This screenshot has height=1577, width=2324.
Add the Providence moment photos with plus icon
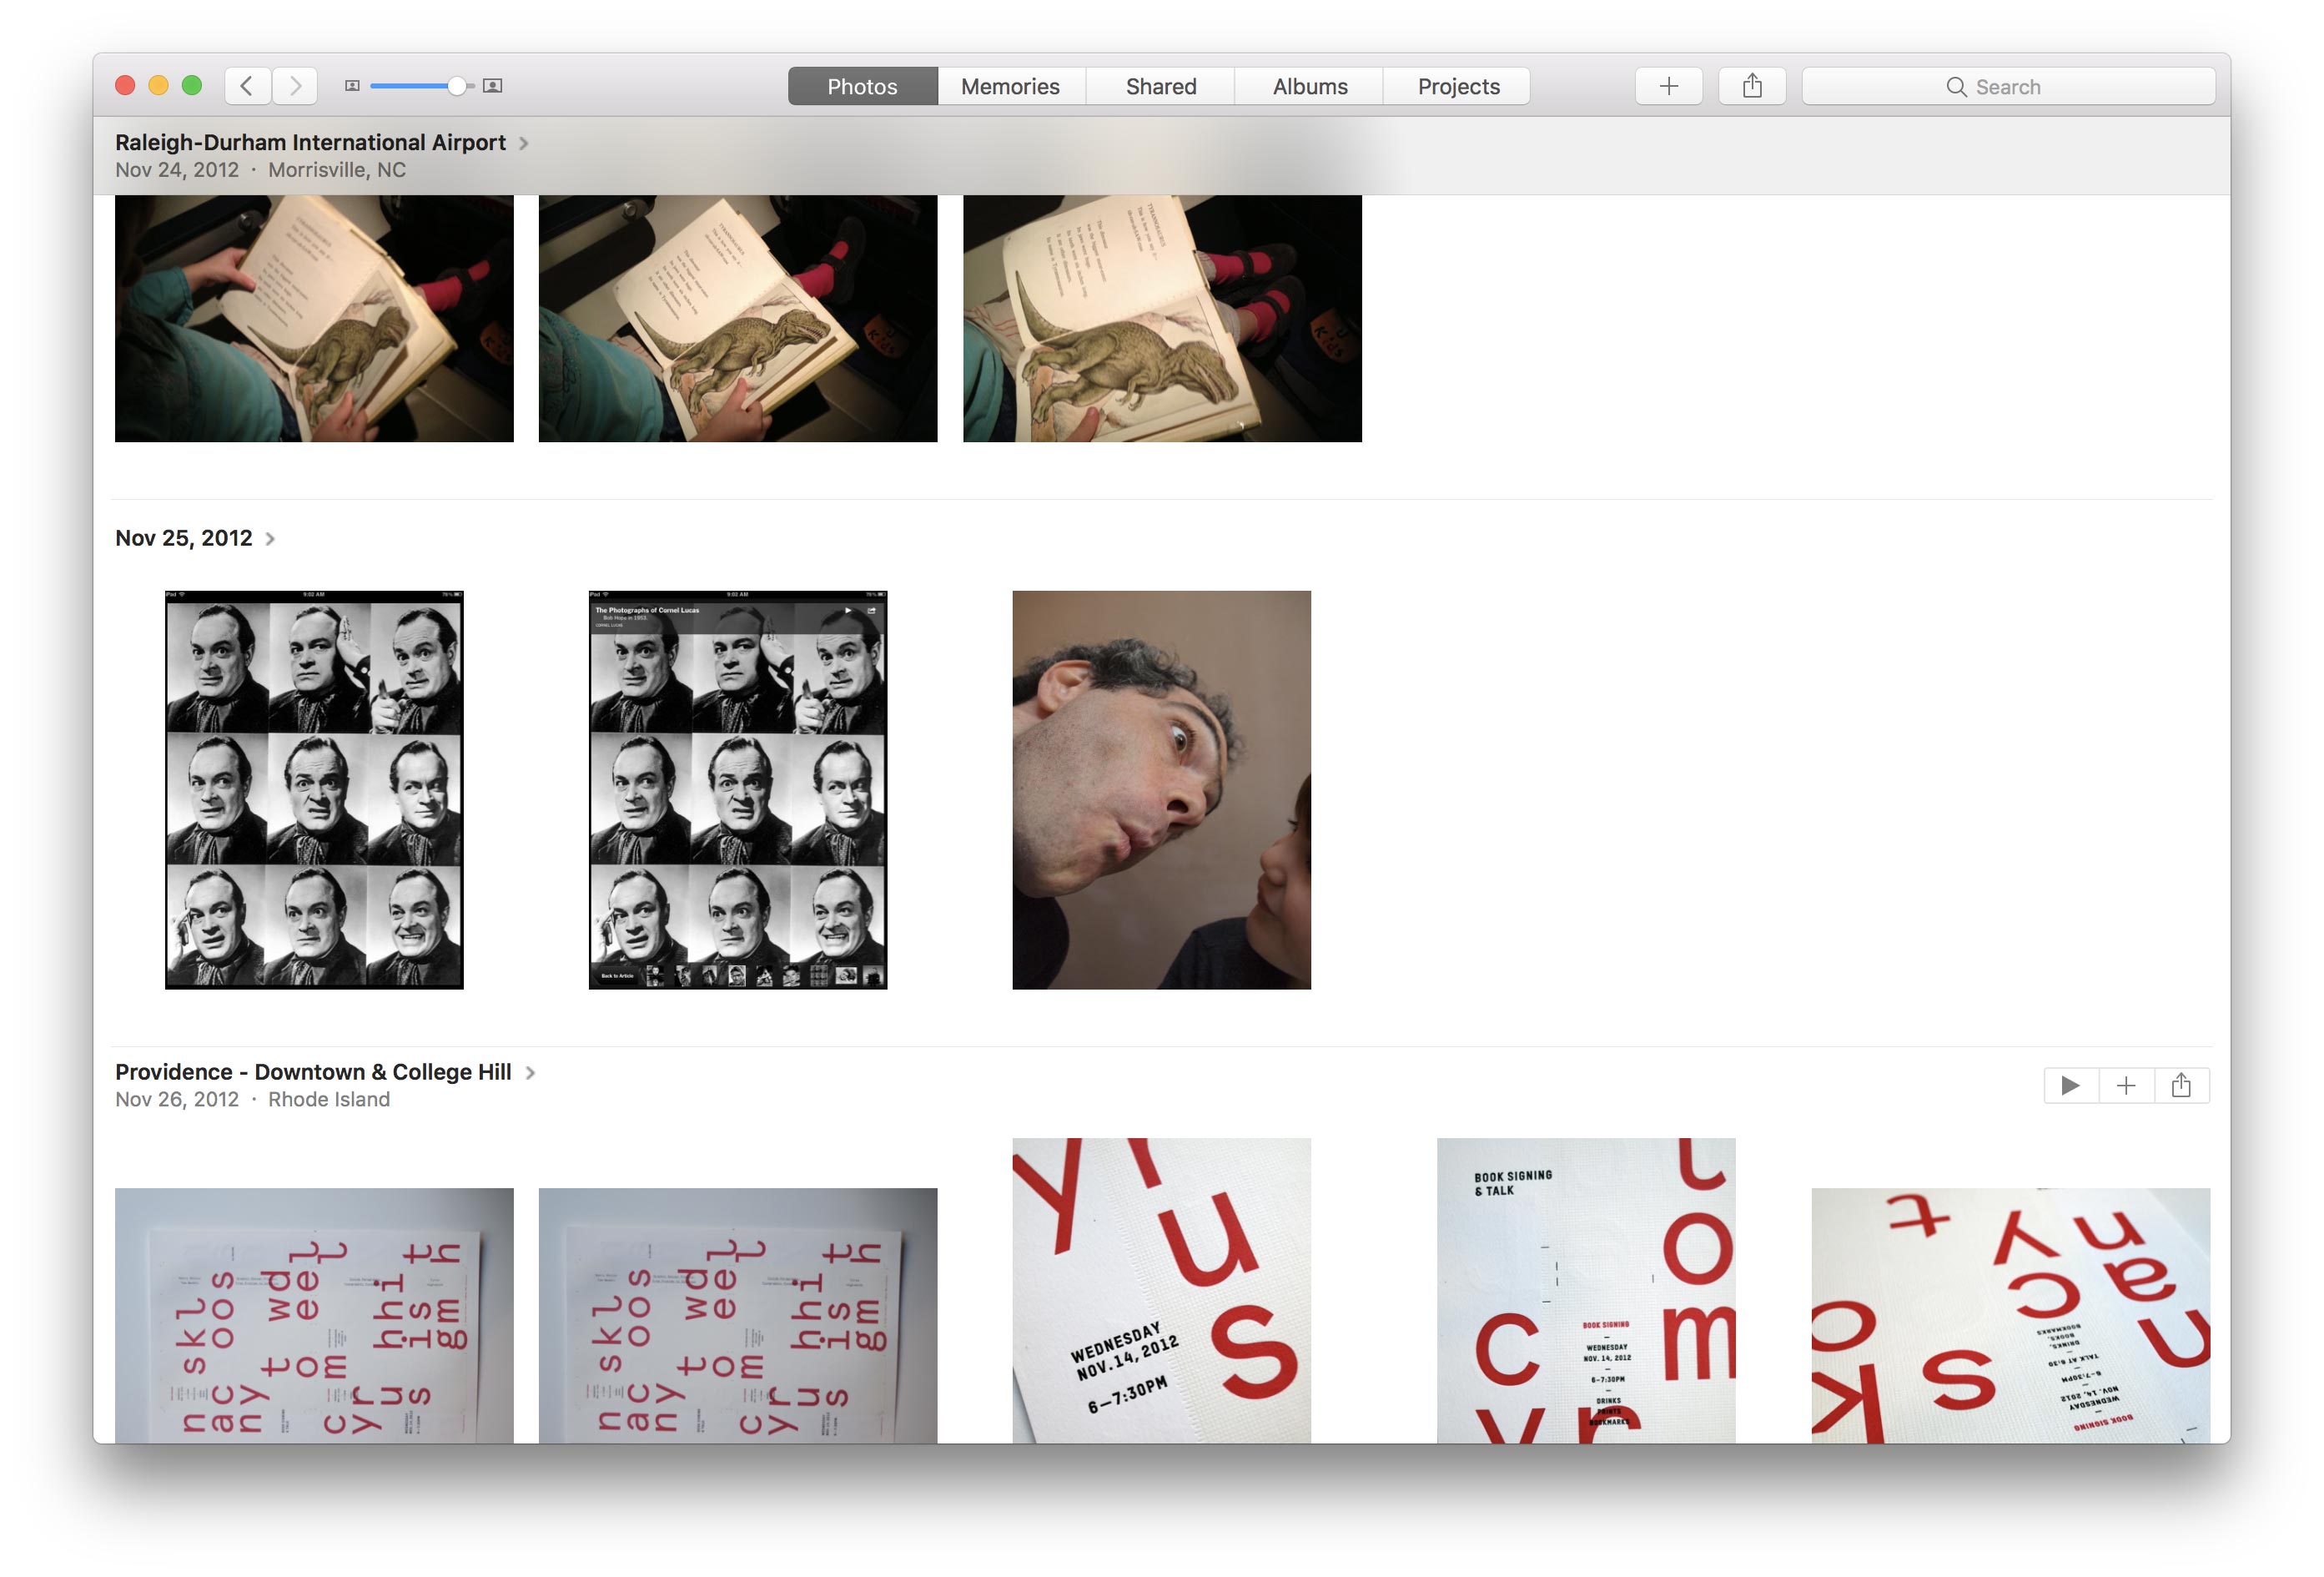coord(2126,1085)
